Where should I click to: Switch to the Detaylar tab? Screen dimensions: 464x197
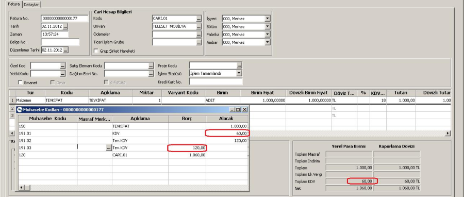[31, 5]
